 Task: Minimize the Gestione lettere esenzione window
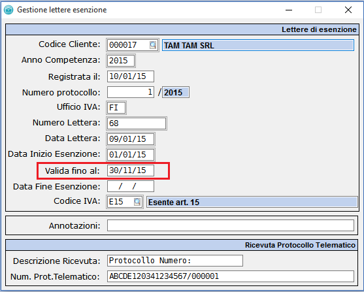pyautogui.click(x=289, y=10)
